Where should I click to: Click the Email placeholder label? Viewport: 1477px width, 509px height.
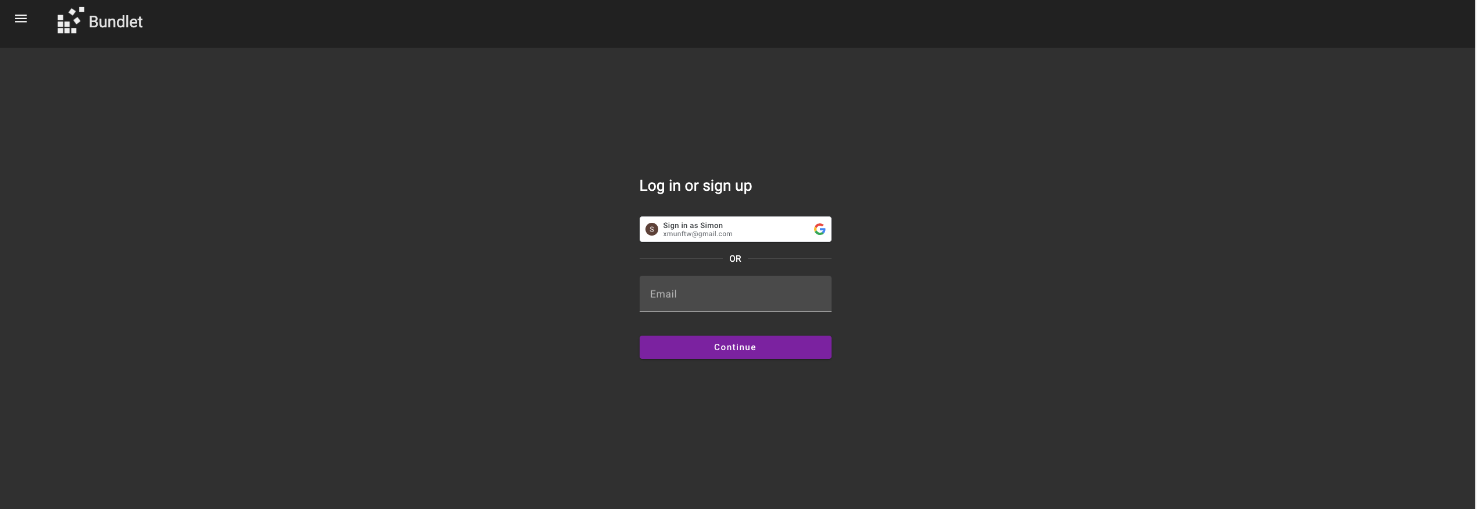[663, 294]
